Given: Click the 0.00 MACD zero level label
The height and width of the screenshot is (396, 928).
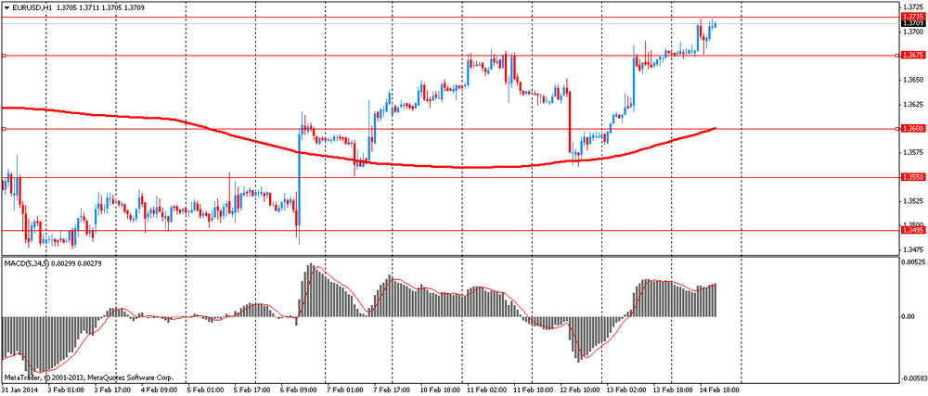Looking at the screenshot, I should [x=908, y=316].
